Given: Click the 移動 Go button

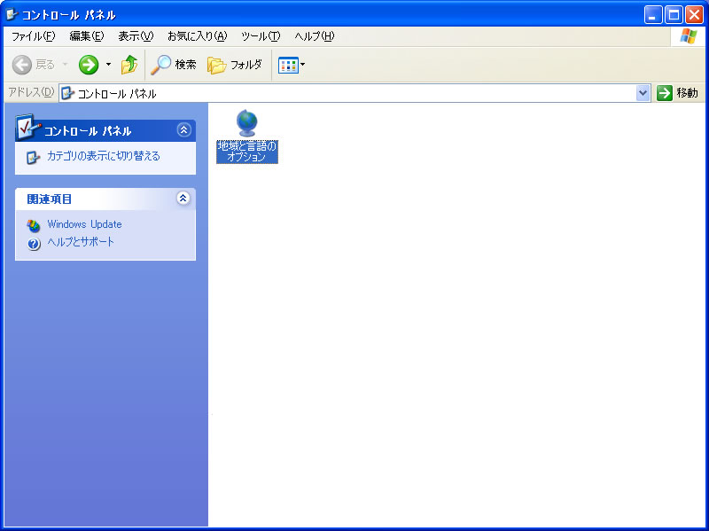Looking at the screenshot, I should coord(677,93).
